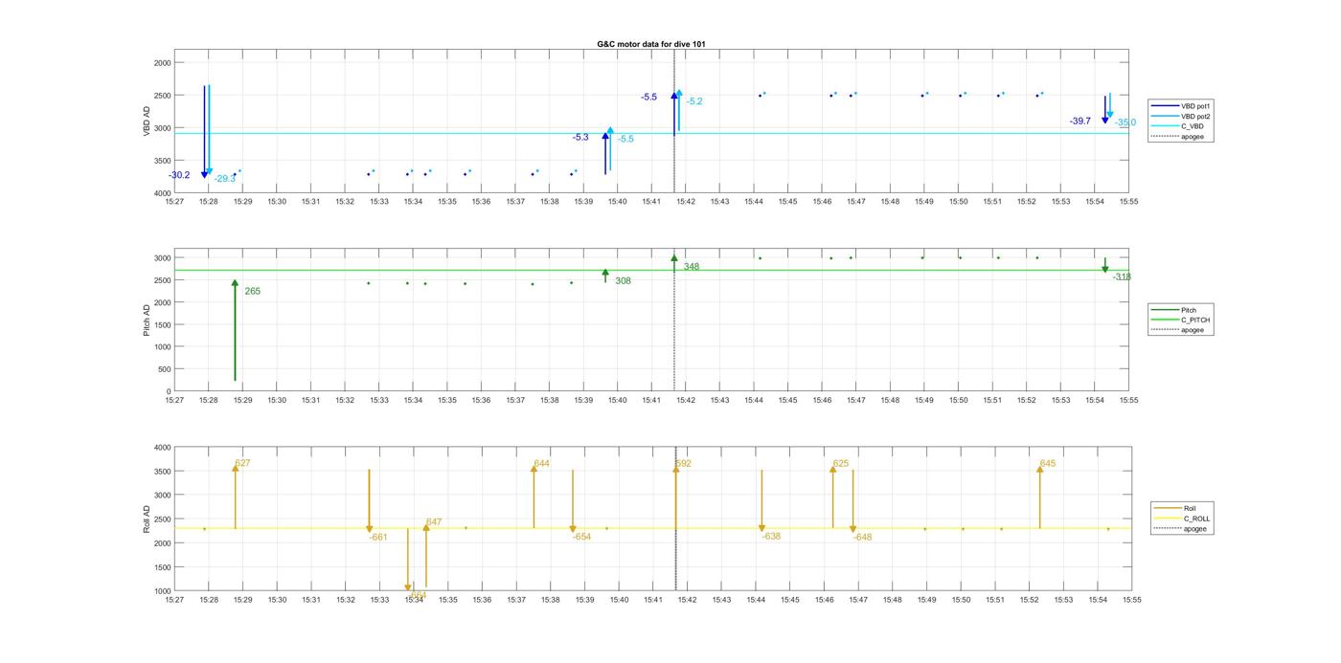Click the '-29.3' VBD data label
The width and height of the screenshot is (1341, 663).
[x=224, y=179]
